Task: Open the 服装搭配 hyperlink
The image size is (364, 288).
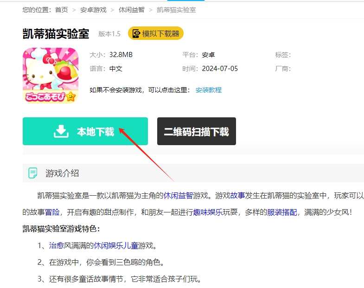Action: tap(282, 212)
